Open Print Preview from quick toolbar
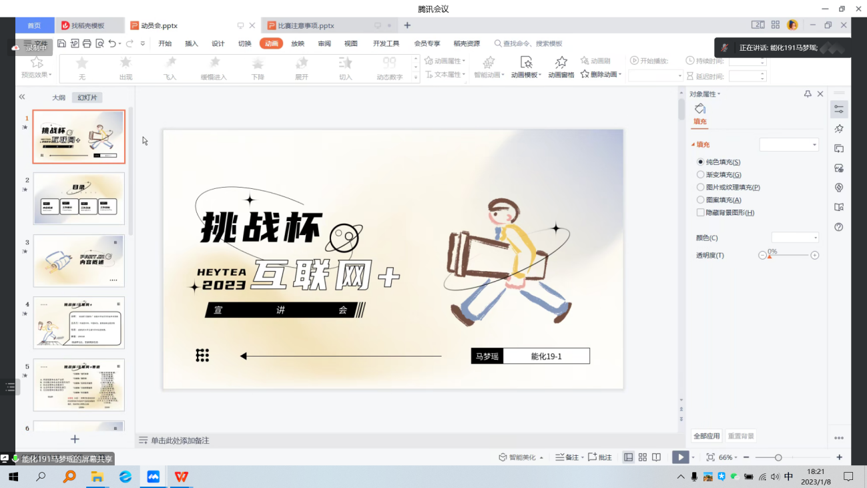This screenshot has height=488, width=867. tap(99, 43)
